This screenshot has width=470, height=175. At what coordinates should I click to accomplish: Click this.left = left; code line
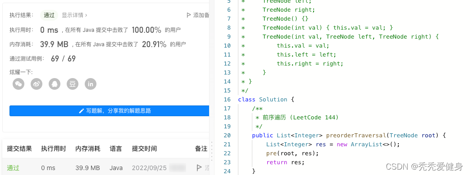pyautogui.click(x=306, y=55)
